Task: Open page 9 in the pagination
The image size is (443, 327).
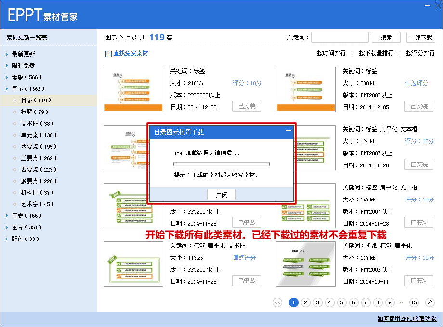Action: 390,302
